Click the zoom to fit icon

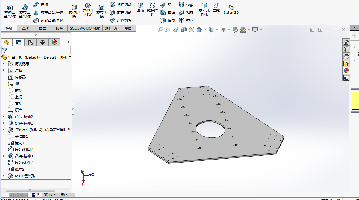[x=160, y=30]
